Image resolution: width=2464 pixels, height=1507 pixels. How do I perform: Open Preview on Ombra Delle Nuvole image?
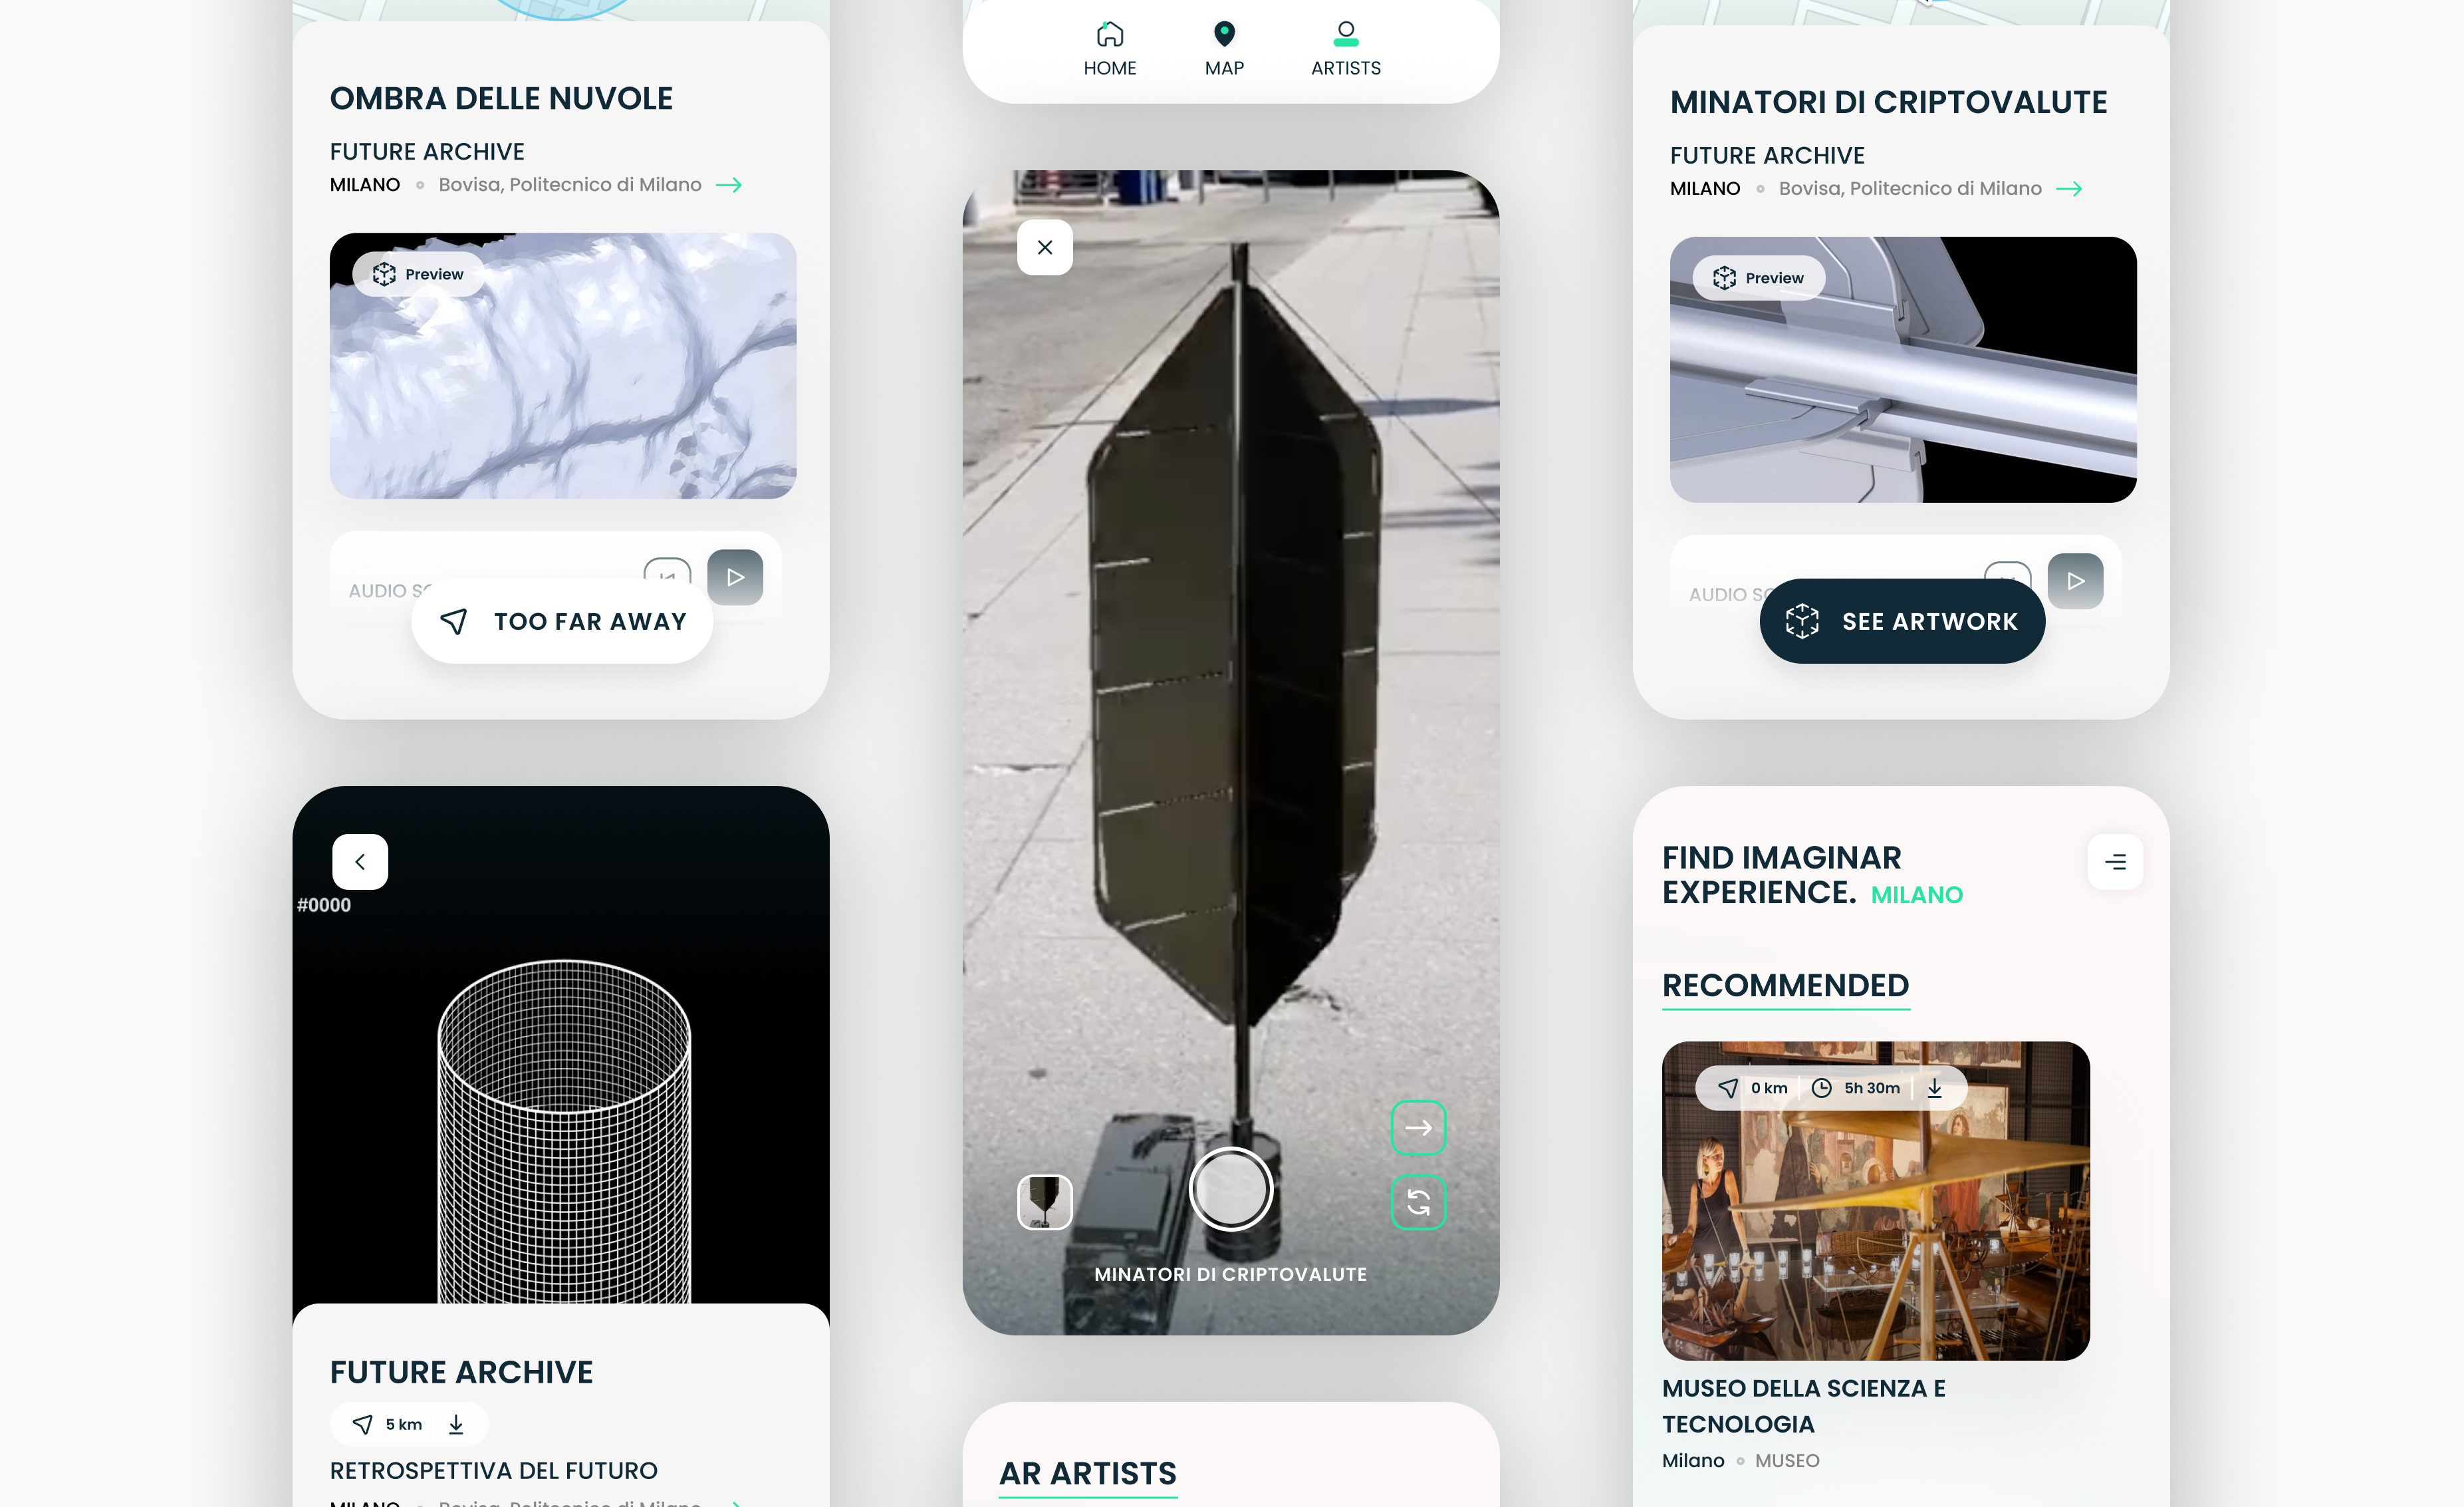point(418,274)
